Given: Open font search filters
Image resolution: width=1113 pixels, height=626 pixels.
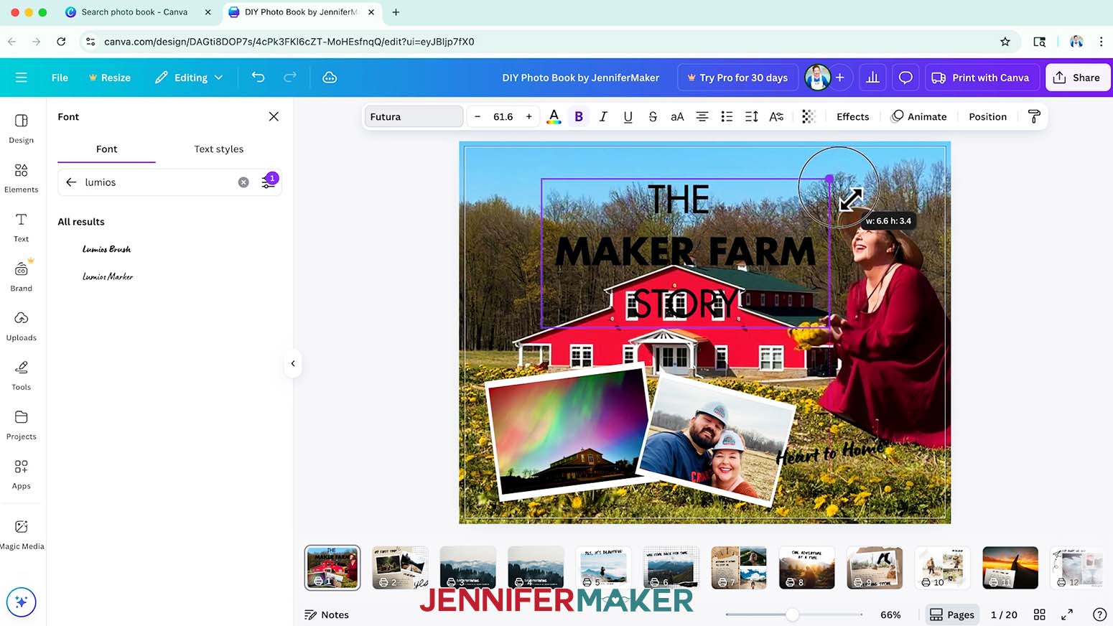Looking at the screenshot, I should (269, 182).
